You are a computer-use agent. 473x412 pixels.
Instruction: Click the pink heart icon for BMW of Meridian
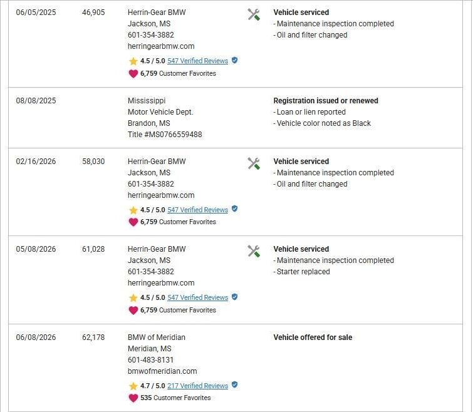pyautogui.click(x=133, y=398)
